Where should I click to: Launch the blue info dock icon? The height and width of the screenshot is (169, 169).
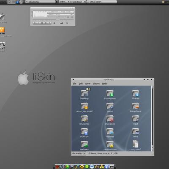point(107,167)
